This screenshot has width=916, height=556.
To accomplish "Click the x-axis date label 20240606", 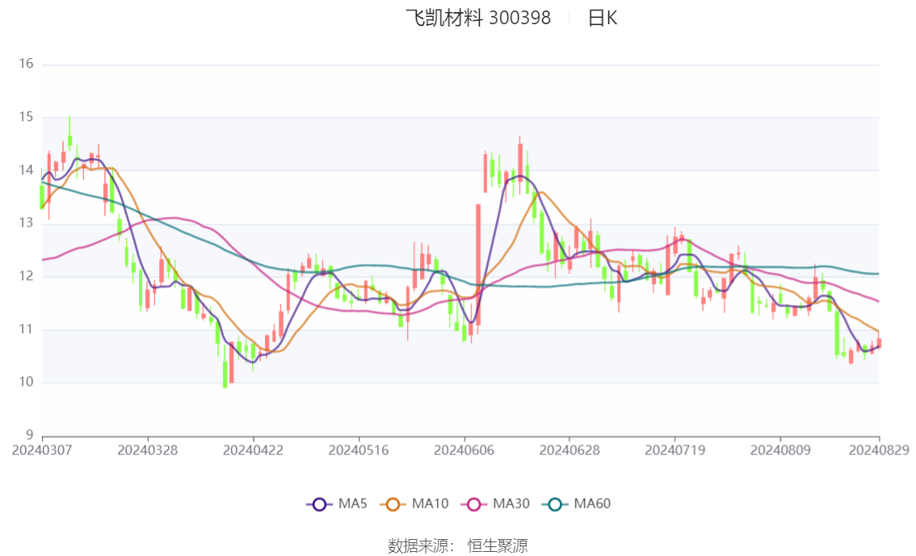I will coord(464,450).
